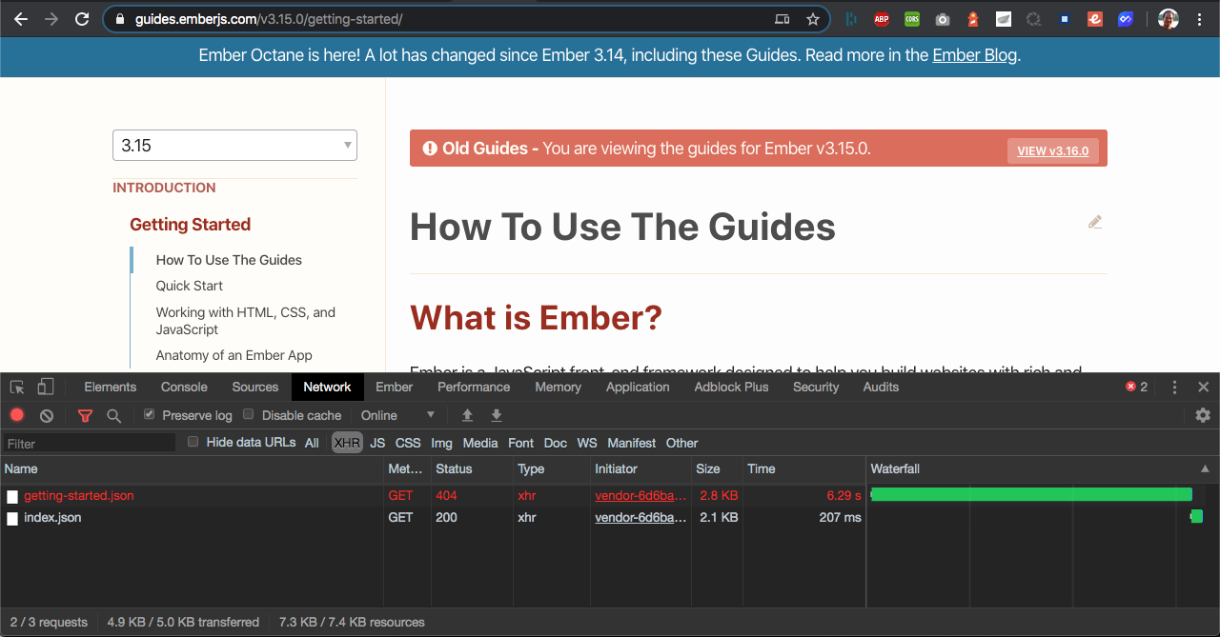Viewport: 1220px width, 637px height.
Task: Sort requests by the Size column header
Action: pyautogui.click(x=716, y=468)
